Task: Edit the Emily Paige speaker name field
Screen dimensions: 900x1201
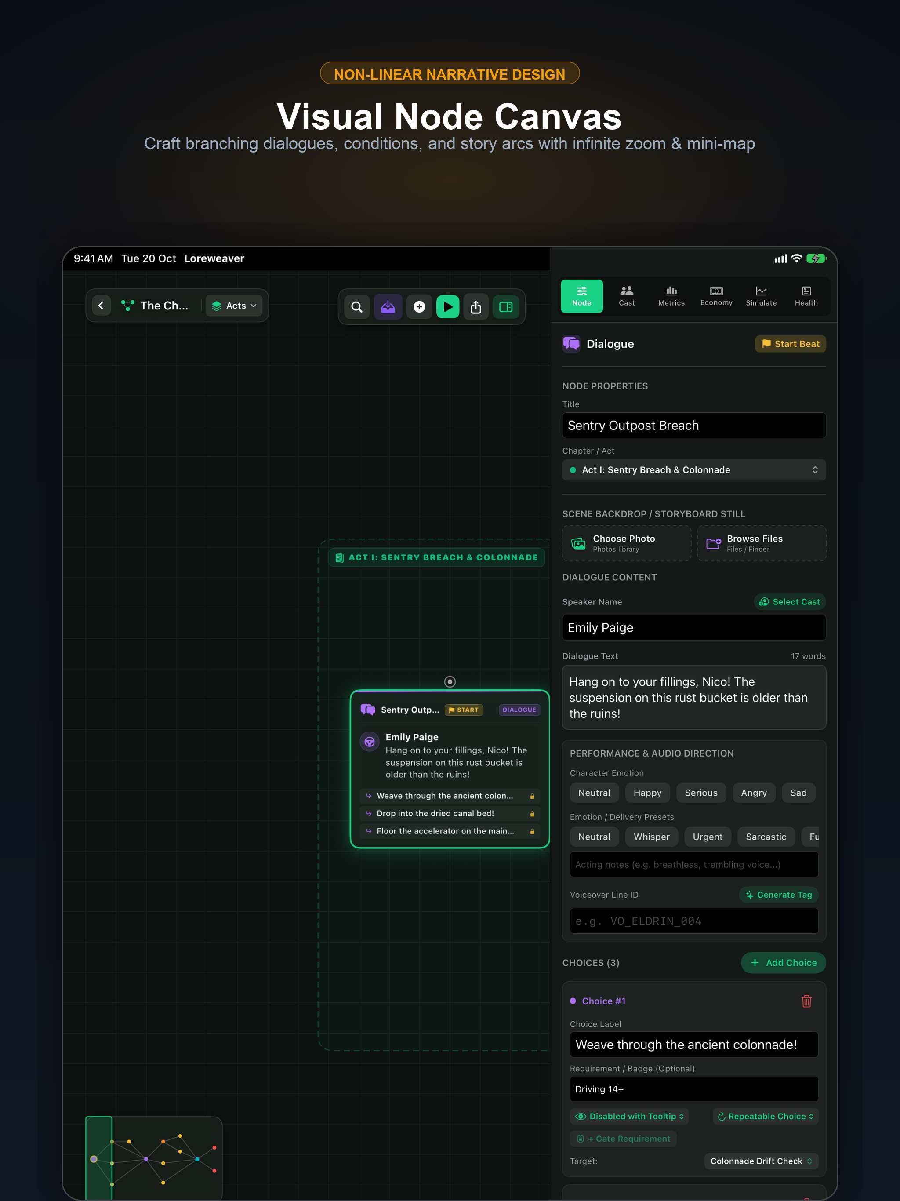Action: [x=694, y=627]
